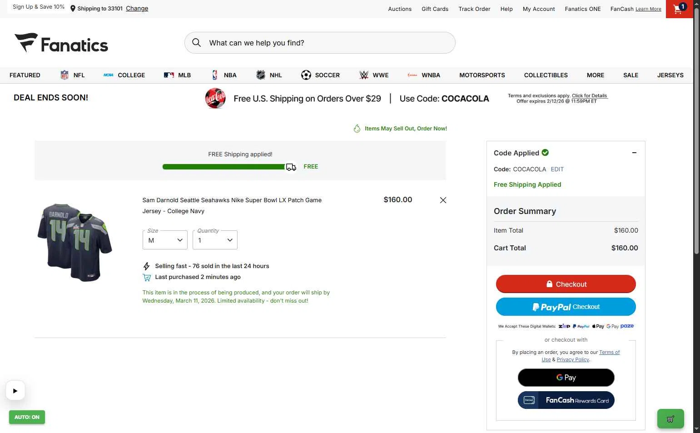
Task: Open the Help link
Action: 506,9
